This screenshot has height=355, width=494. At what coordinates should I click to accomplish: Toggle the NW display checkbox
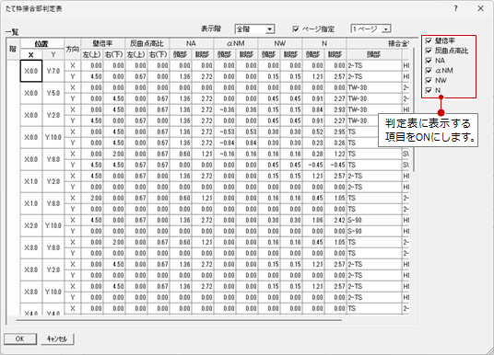[429, 81]
